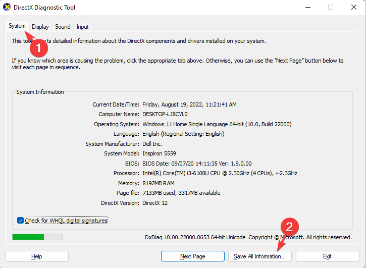
Task: Click the greyed-out maximize window button
Action: [x=331, y=7]
